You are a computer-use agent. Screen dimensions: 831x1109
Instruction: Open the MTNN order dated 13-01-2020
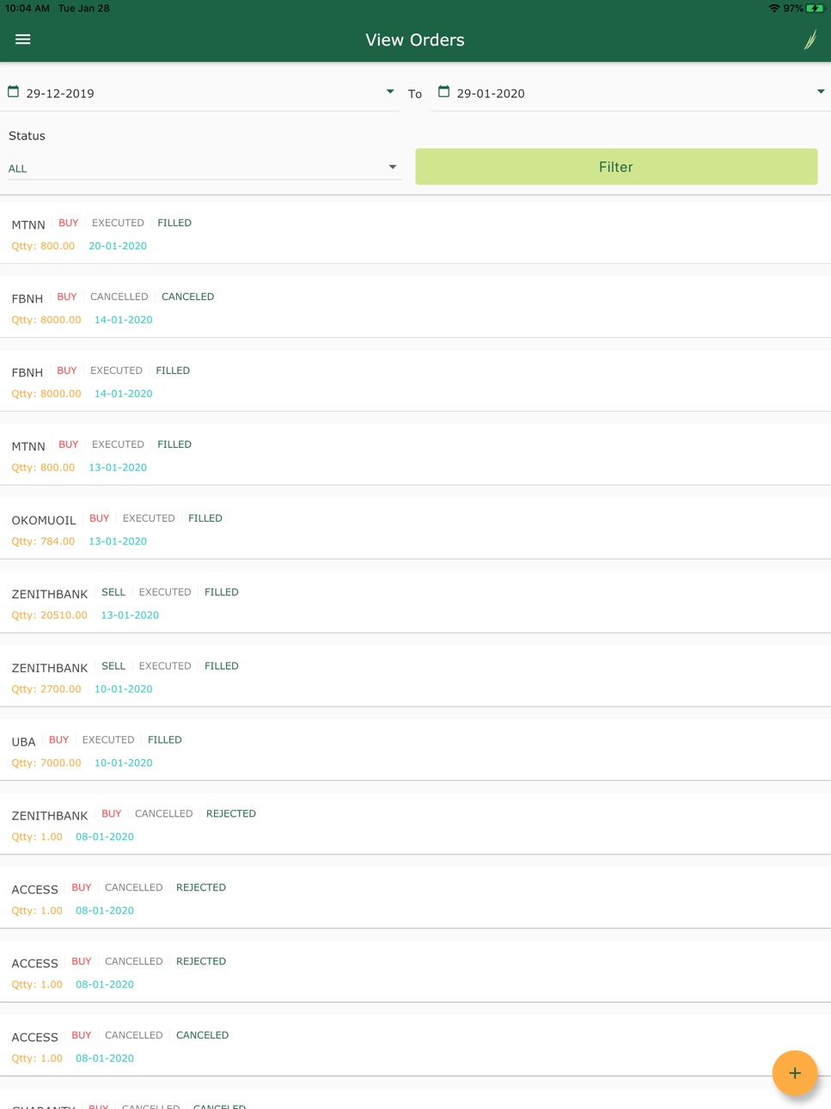tap(415, 455)
